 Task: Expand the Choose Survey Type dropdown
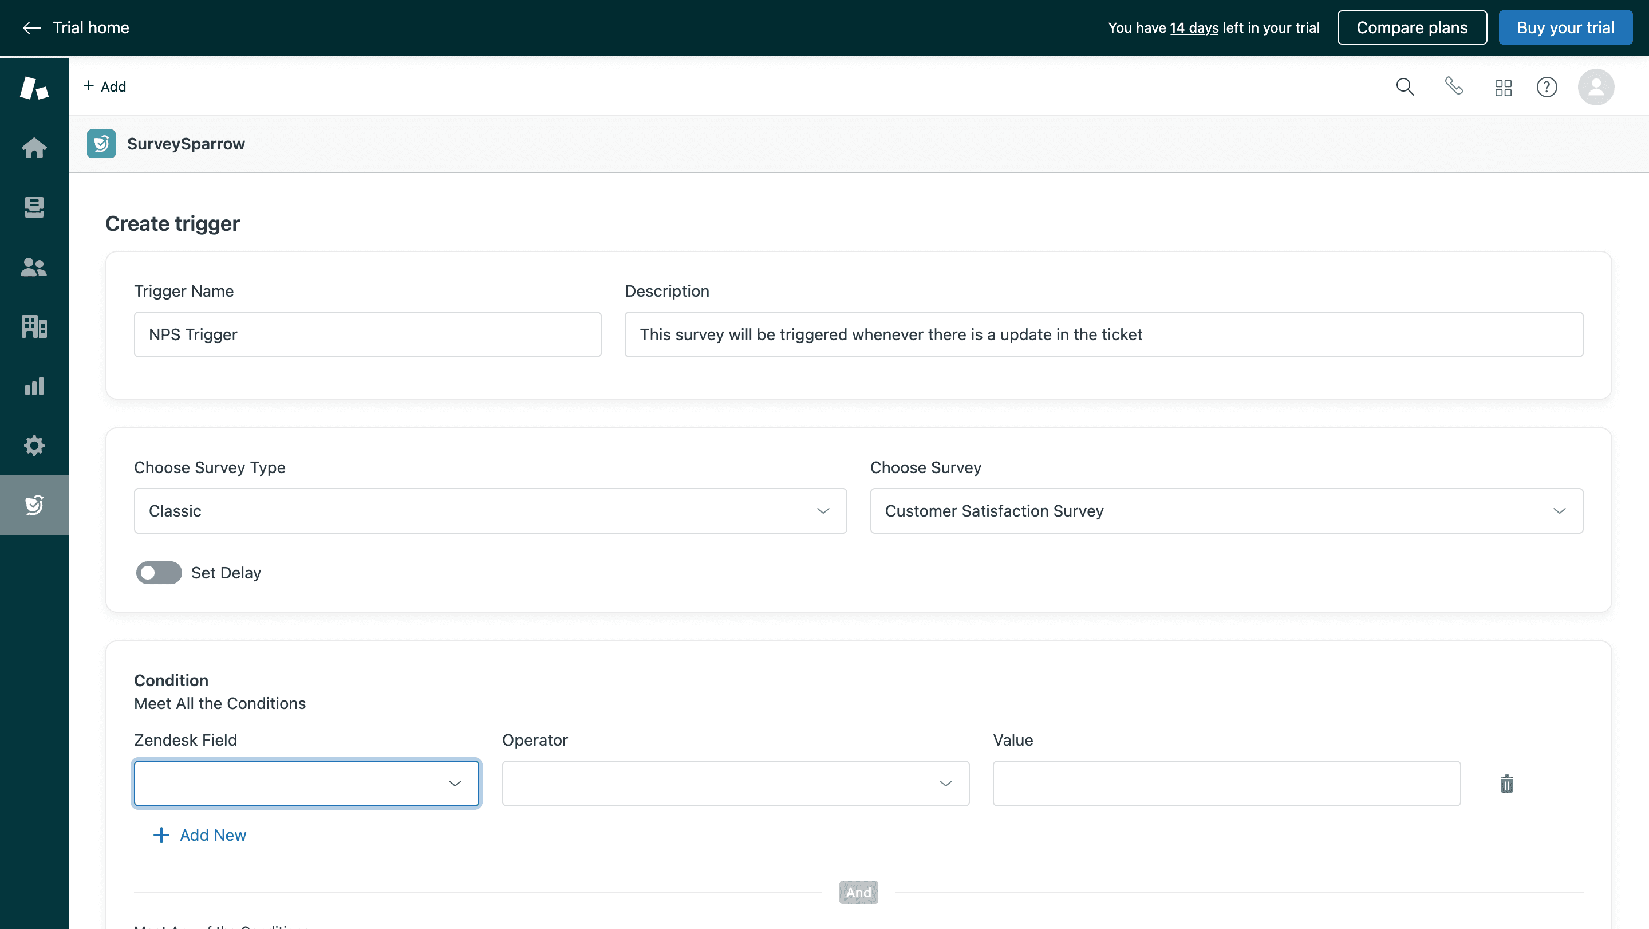[490, 511]
